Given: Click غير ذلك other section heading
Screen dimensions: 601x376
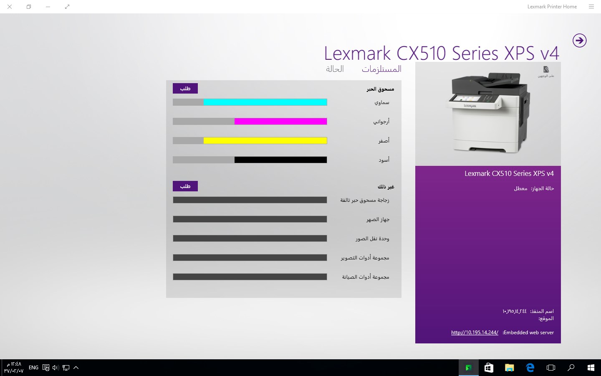Looking at the screenshot, I should [x=386, y=187].
